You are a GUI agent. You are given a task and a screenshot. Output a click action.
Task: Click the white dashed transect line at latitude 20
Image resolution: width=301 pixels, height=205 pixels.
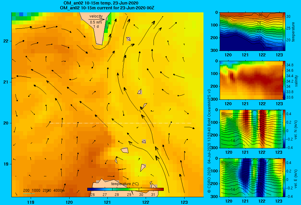121,123
